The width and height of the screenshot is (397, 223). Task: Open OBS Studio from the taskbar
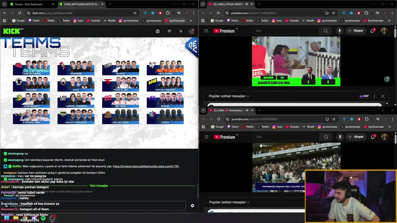[52, 218]
